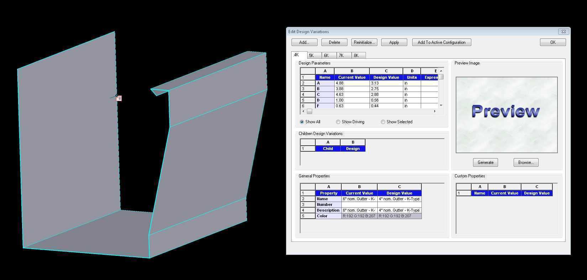This screenshot has width=587, height=280.
Task: Click the Design header in Children Design Variations
Action: (353, 149)
